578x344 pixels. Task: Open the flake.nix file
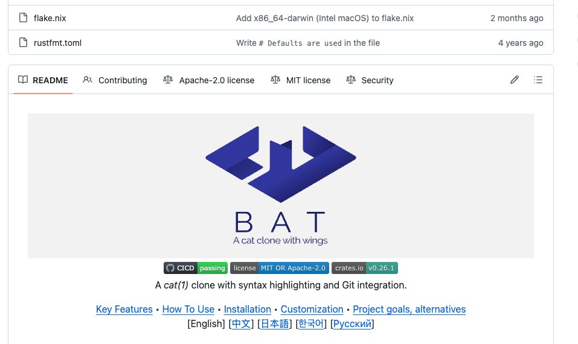[50, 18]
